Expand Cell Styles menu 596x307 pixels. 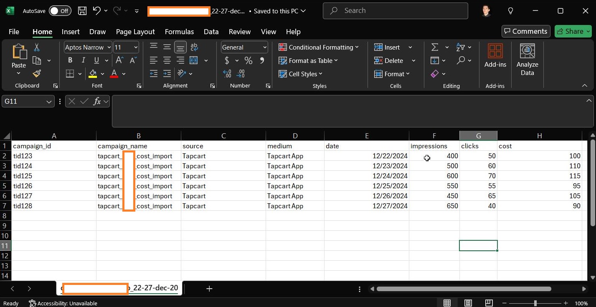coord(301,74)
